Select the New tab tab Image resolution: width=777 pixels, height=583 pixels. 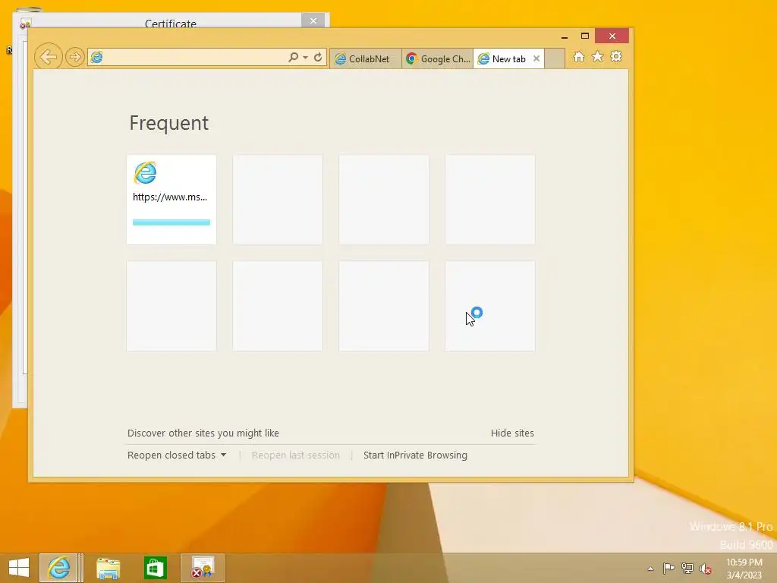(508, 59)
